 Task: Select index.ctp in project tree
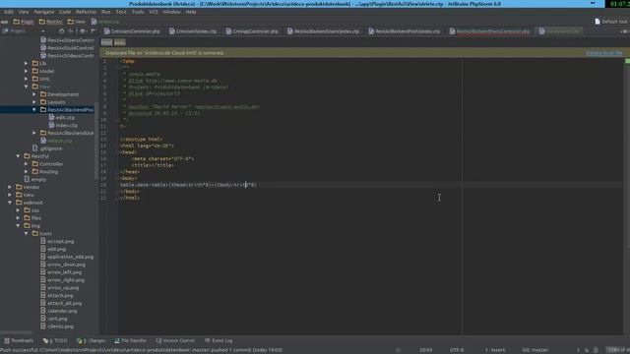(63, 125)
